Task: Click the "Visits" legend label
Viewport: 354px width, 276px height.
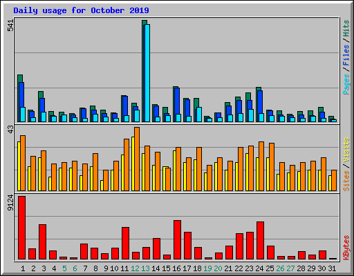Action: coord(346,150)
